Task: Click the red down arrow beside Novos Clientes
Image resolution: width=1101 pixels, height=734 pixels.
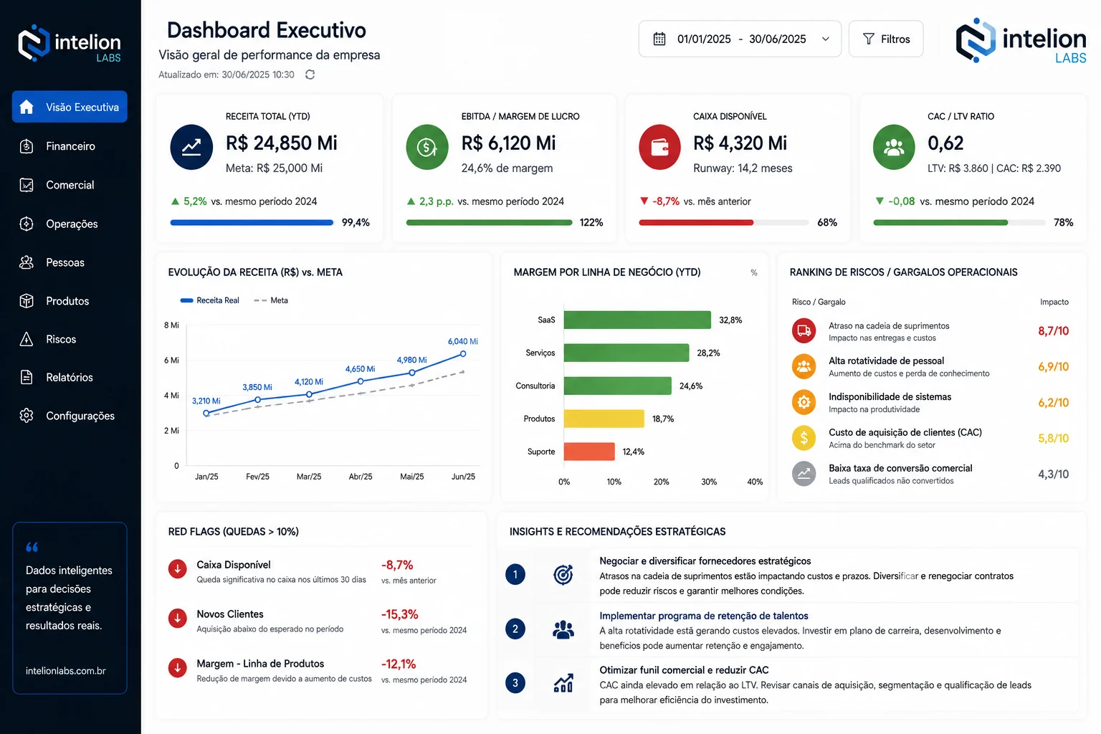Action: pos(178,618)
